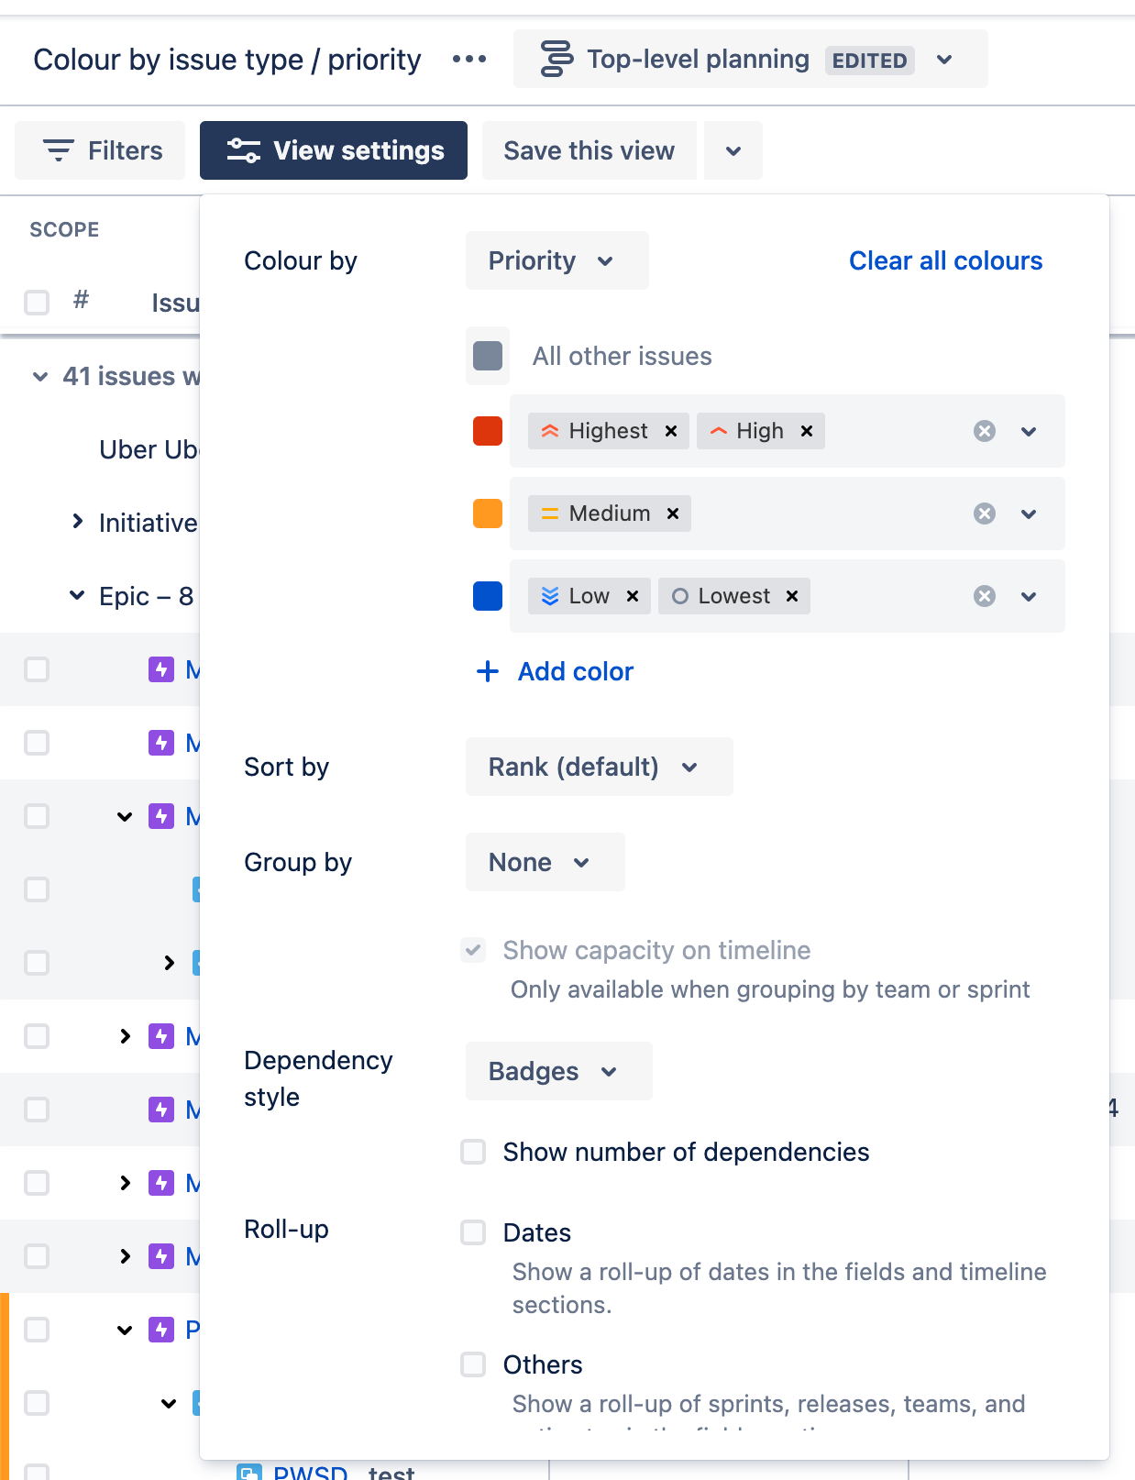Click the Add color link
The height and width of the screenshot is (1480, 1135).
pyautogui.click(x=576, y=671)
